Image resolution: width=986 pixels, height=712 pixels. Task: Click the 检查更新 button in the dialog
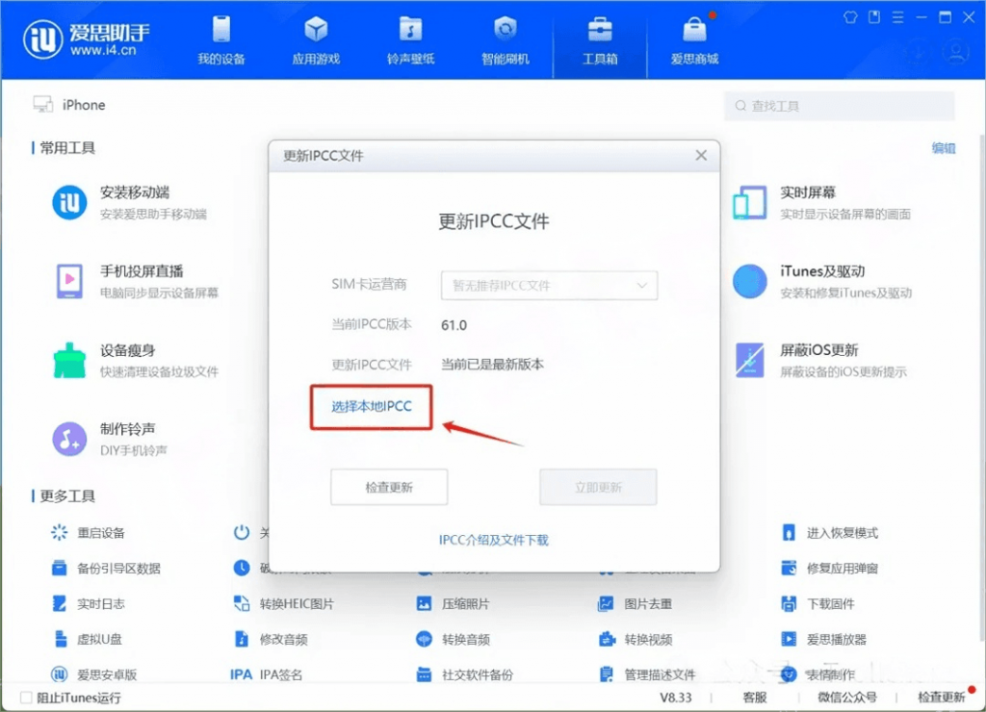388,487
